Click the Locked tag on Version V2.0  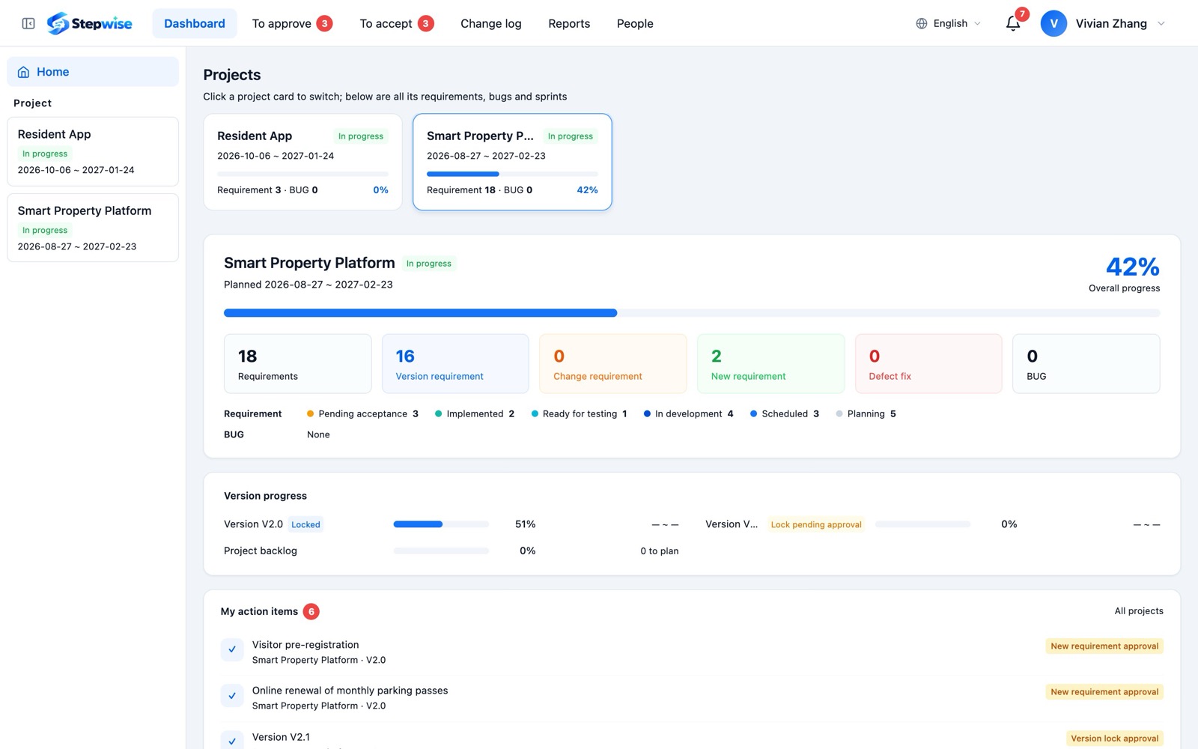[305, 524]
